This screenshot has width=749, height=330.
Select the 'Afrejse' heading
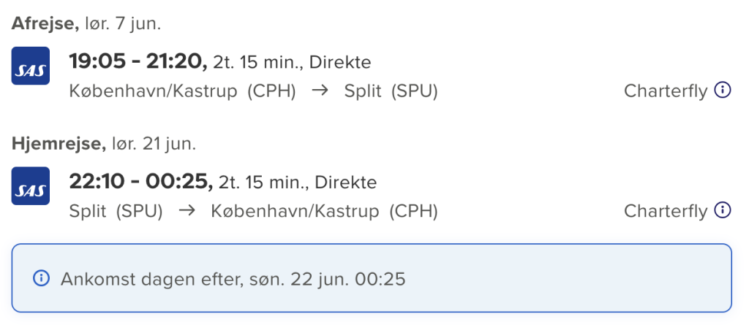pos(45,23)
